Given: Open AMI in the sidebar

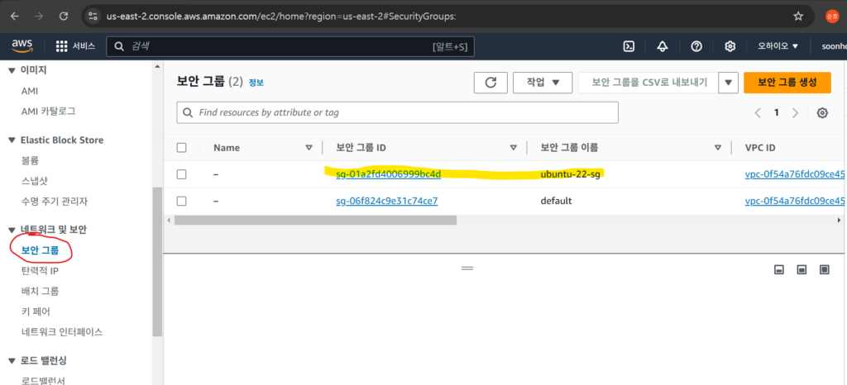Looking at the screenshot, I should 29,91.
